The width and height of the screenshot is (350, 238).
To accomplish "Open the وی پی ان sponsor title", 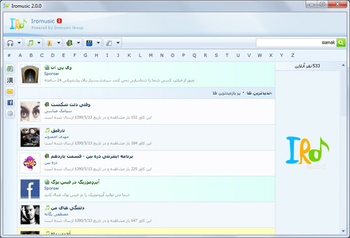I will point(61,67).
